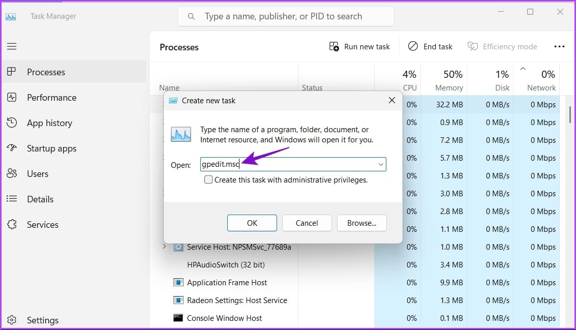576x330 pixels.
Task: Maximize the Task Manager window
Action: [x=530, y=12]
